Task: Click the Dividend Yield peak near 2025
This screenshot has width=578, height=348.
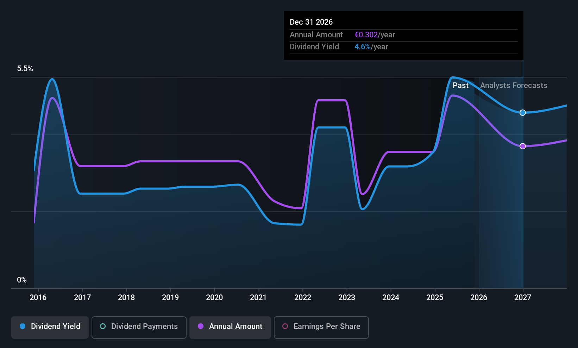Action: [453, 77]
